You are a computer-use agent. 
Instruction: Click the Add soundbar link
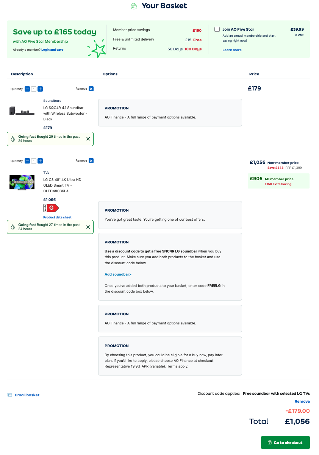coord(118,274)
